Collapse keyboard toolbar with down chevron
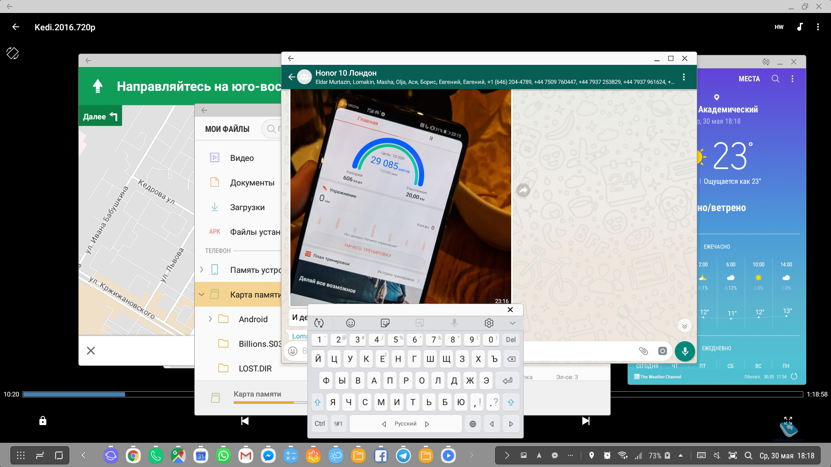The image size is (831, 467). [x=512, y=323]
